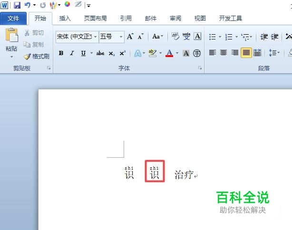Screen dimensions: 292x230
Task: Switch to the 开始 tab
Action: click(x=40, y=18)
